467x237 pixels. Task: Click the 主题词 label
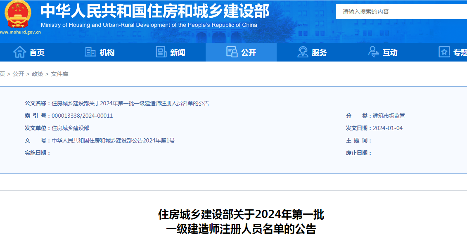[358, 140]
